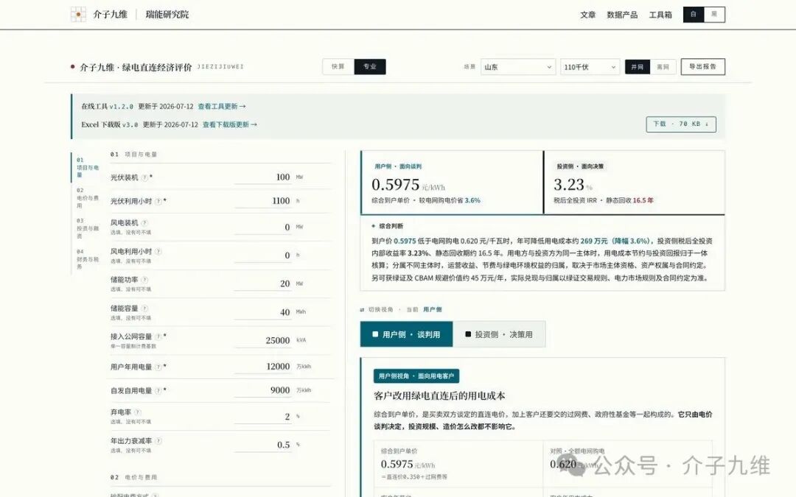Select 专业 professional mode

(369, 66)
